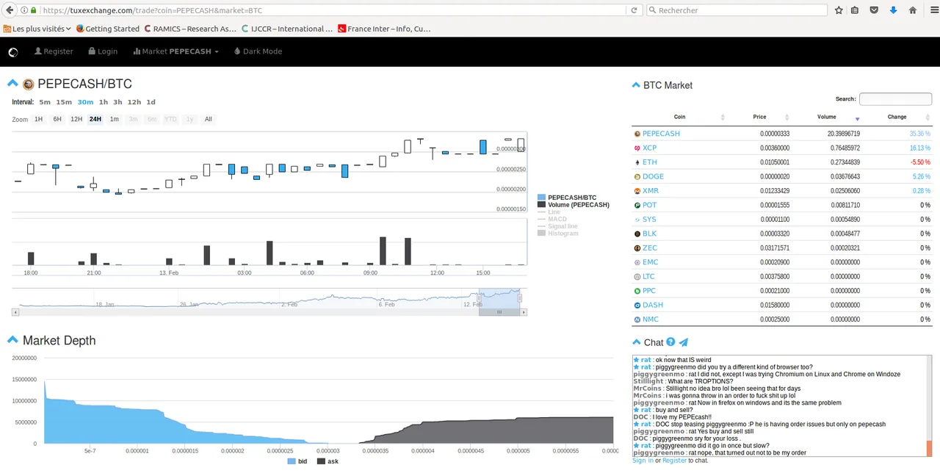Set chart zoom to 6H
This screenshot has width=940, height=473.
point(57,119)
